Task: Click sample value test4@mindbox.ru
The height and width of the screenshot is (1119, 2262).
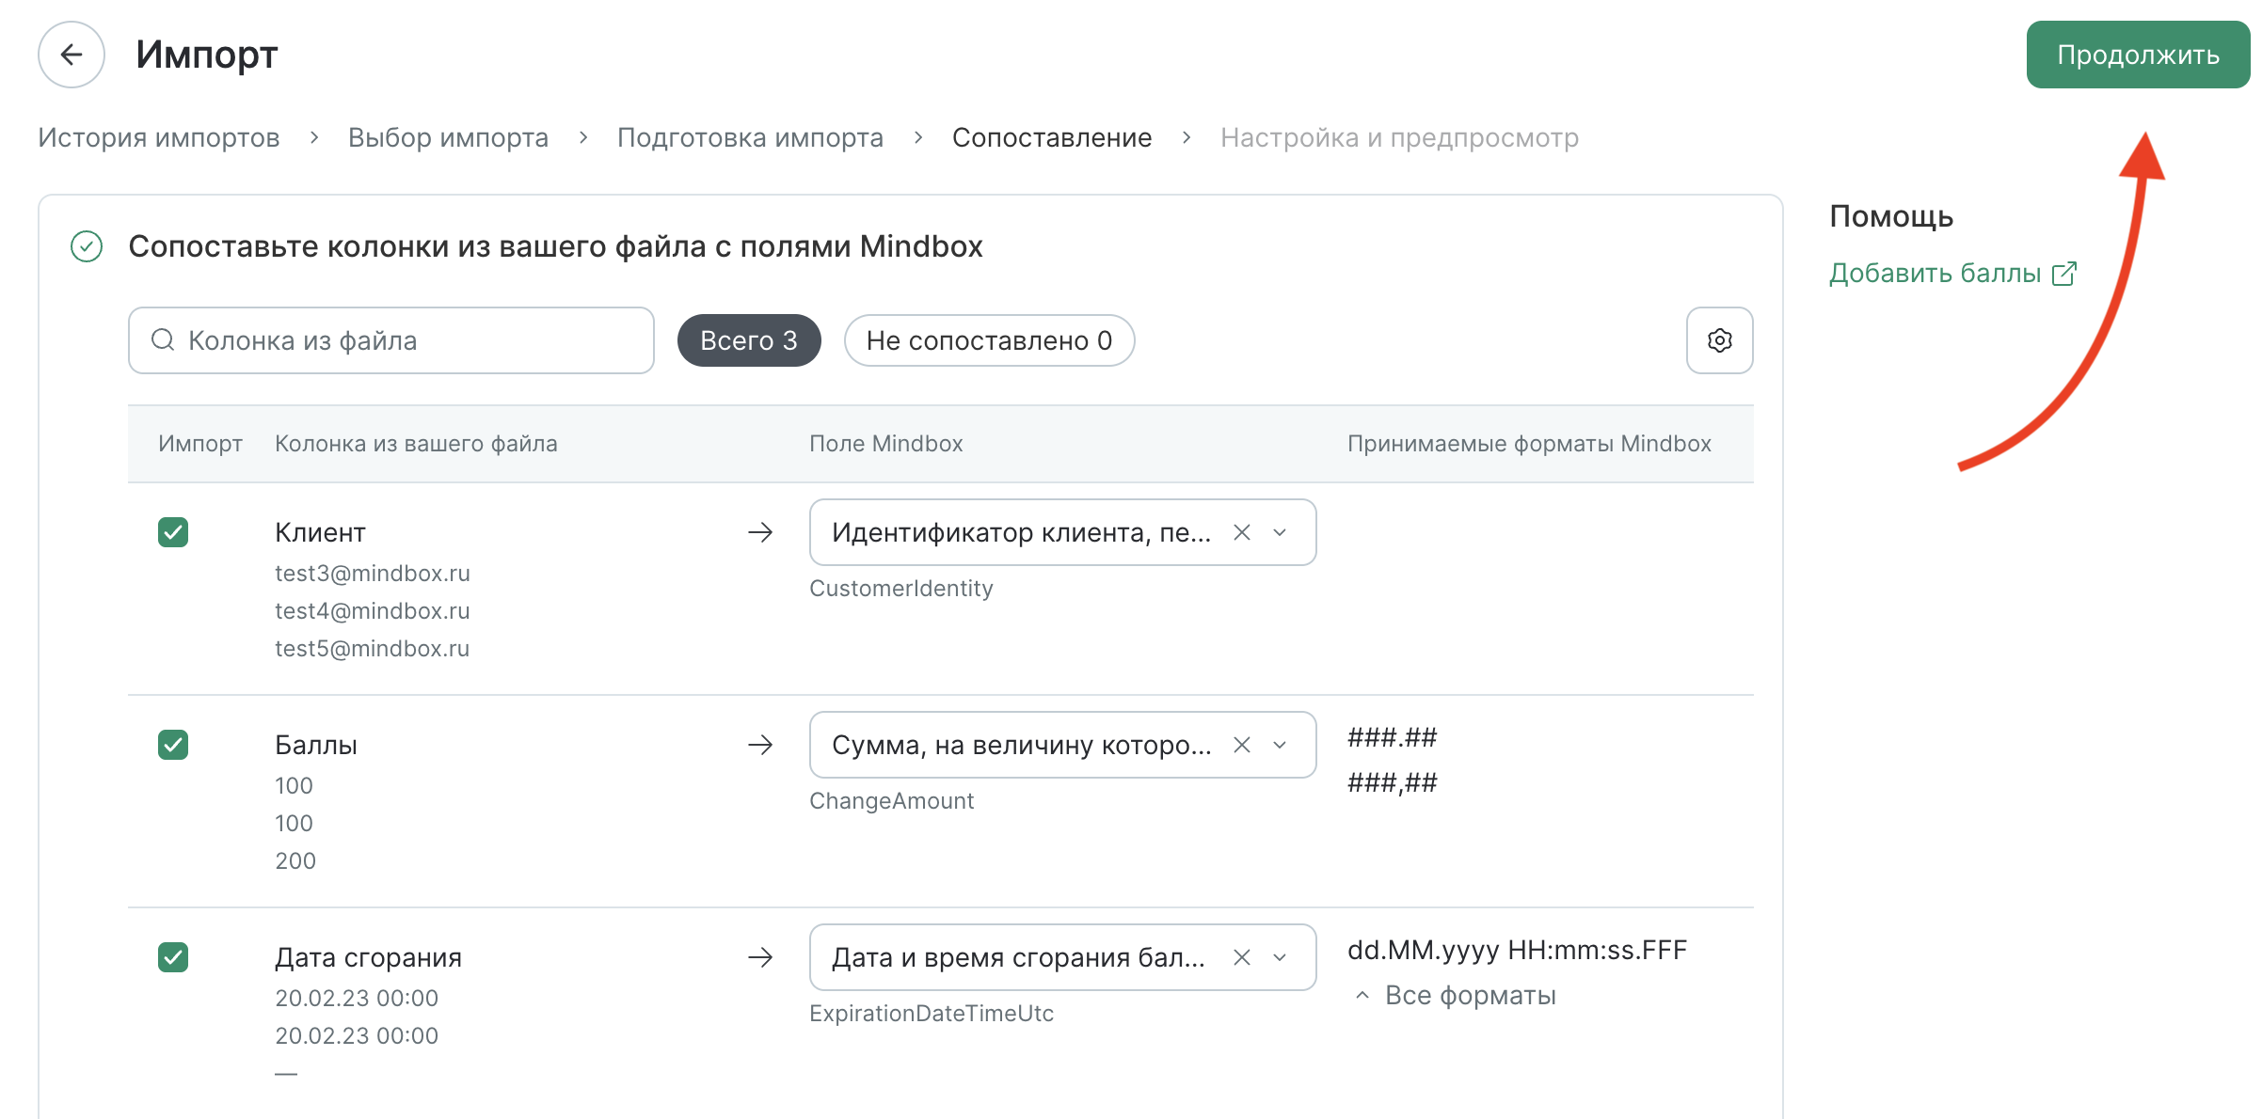Action: point(373,611)
